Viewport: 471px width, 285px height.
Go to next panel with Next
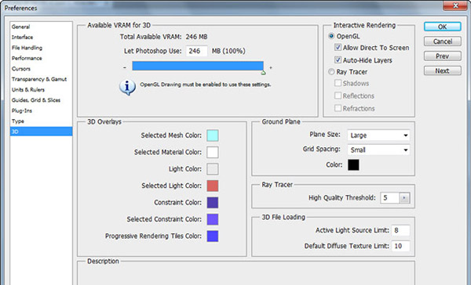click(x=443, y=70)
